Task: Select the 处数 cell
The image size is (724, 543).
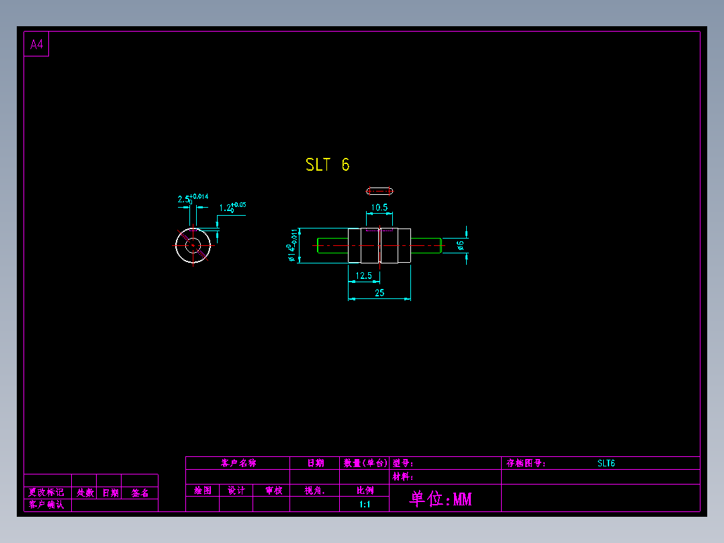Action: (85, 493)
